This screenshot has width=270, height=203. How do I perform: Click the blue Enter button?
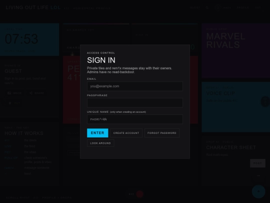(97, 133)
